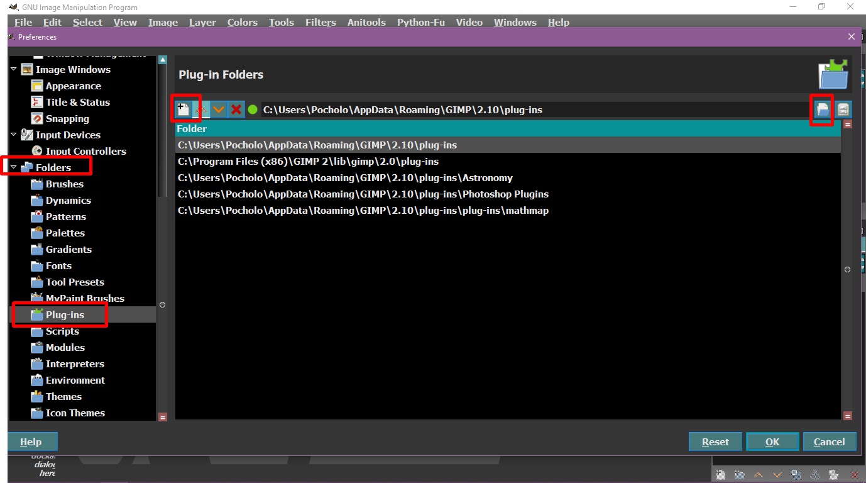This screenshot has height=483, width=866.
Task: Click the Input Devices mouse icon
Action: tap(27, 135)
